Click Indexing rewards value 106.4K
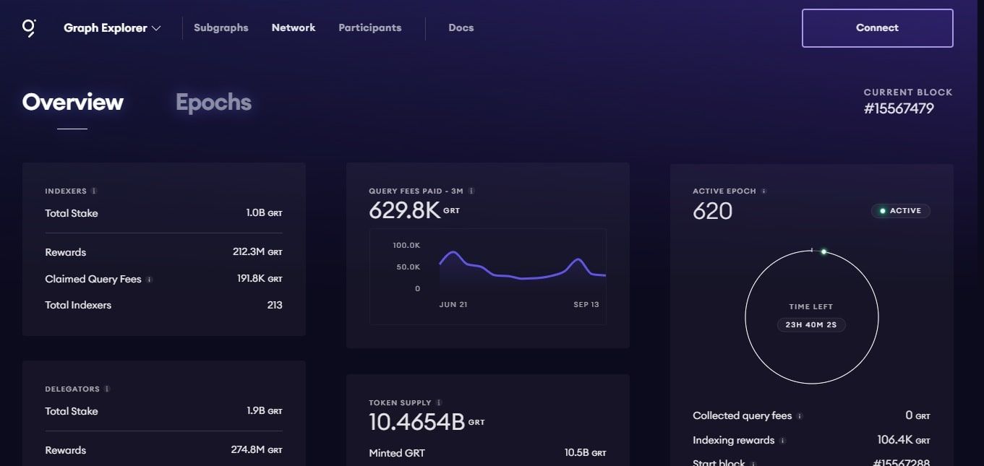Screen dimensions: 984x466 click(x=904, y=440)
